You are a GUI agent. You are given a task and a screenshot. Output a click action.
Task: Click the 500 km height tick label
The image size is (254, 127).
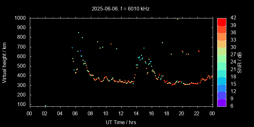[22, 66]
